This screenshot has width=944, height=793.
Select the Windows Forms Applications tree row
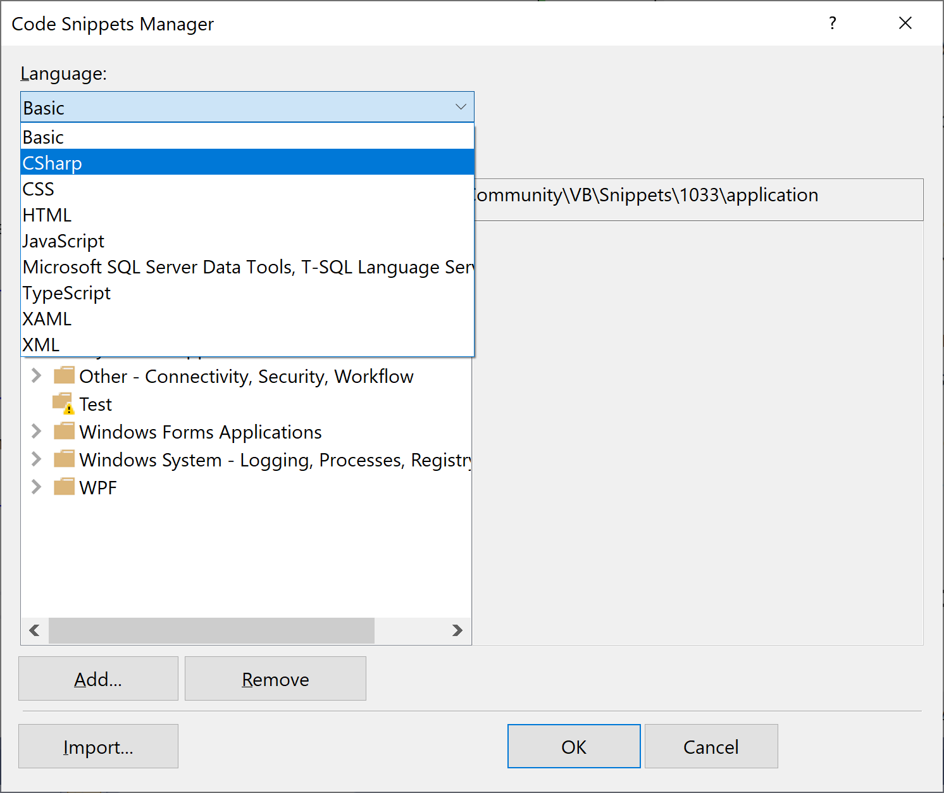point(201,432)
